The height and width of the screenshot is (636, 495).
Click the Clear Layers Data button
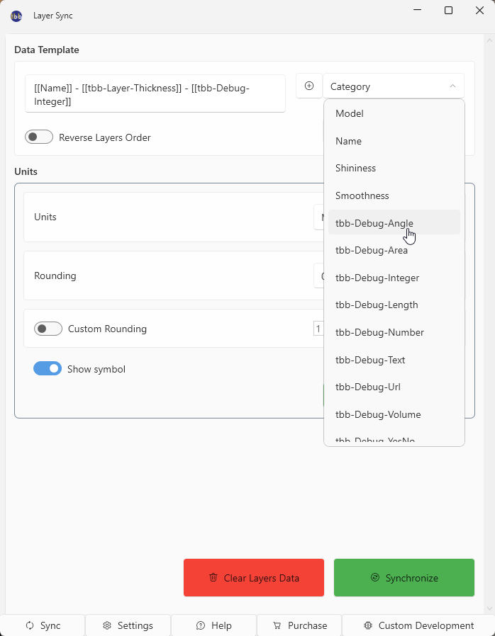(x=254, y=578)
